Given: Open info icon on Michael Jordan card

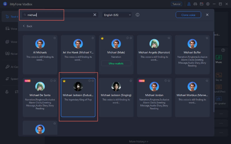Looking at the screenshot, I should (166, 81).
